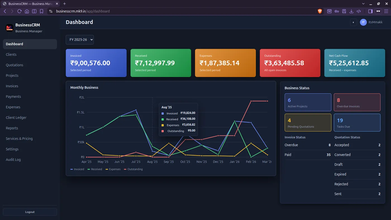Click the browser back arrow
This screenshot has height=220, width=391.
click(5, 11)
